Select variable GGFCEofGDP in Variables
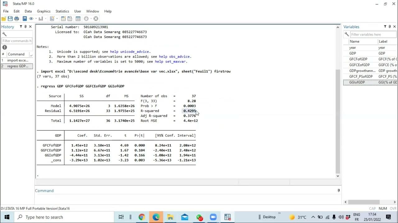The width and height of the screenshot is (398, 223). click(370, 65)
